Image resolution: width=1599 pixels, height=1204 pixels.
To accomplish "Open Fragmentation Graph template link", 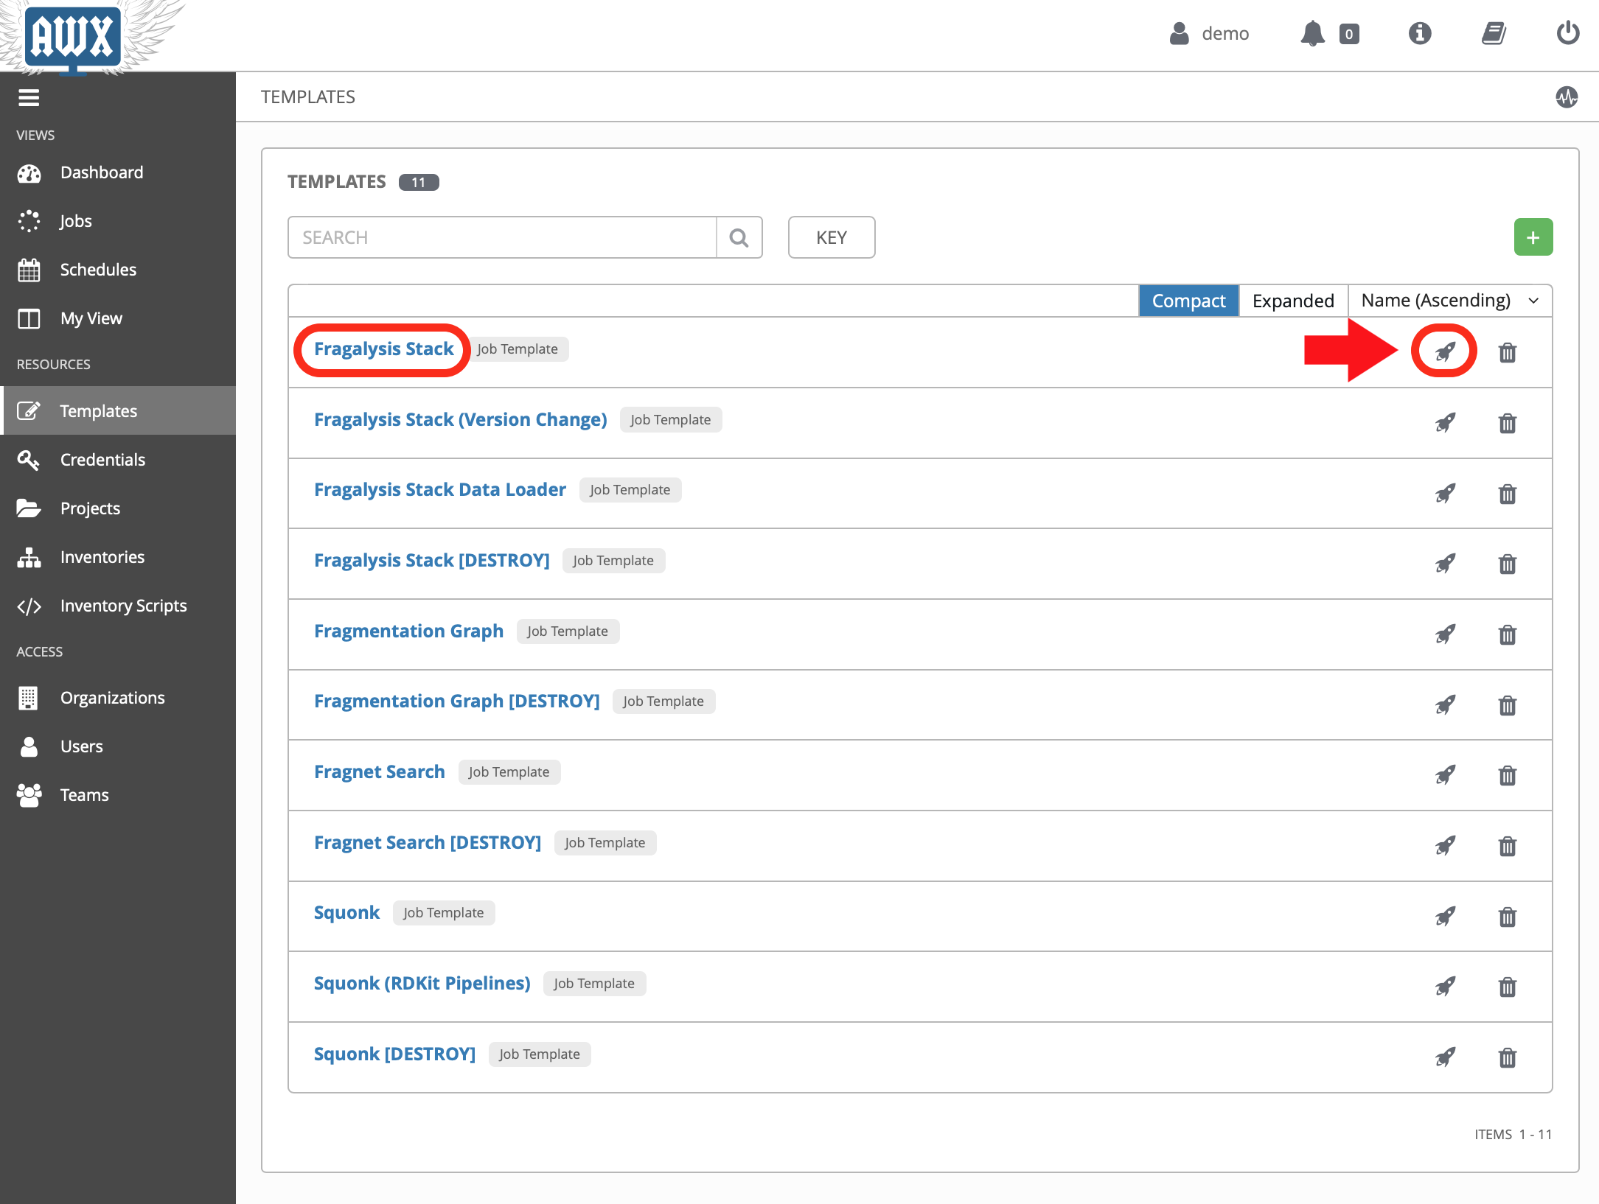I will (x=408, y=631).
